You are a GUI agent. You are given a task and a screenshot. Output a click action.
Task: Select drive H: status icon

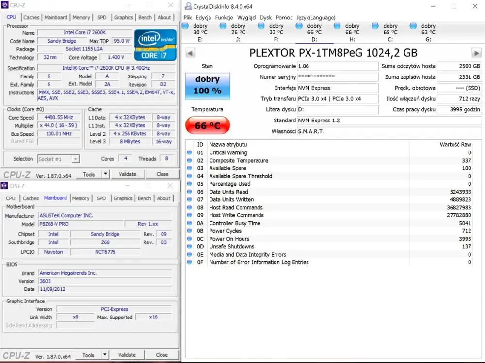click(x=337, y=26)
